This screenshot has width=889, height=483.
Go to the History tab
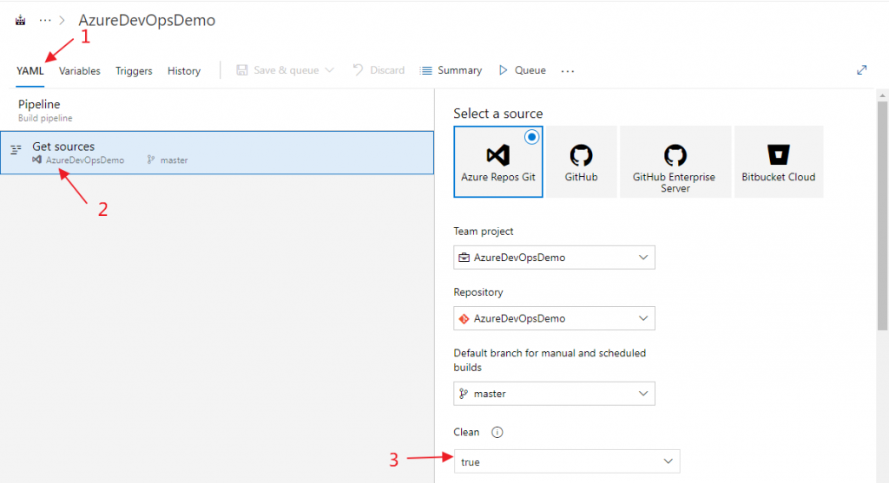pos(184,71)
